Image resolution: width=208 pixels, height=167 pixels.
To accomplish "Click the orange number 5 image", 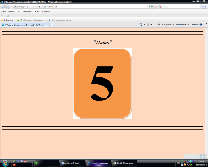I will point(102,83).
